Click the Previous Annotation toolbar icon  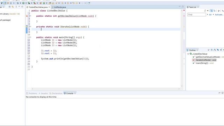click(68, 3)
